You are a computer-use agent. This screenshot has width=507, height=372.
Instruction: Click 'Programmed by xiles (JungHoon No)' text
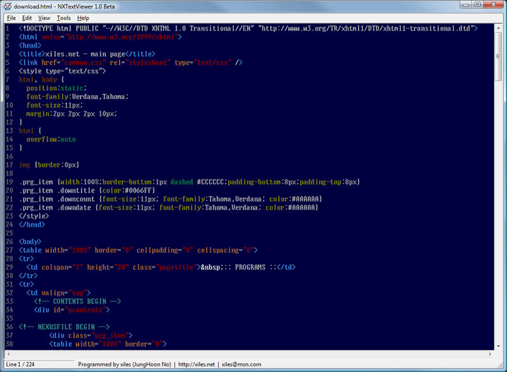pyautogui.click(x=124, y=364)
